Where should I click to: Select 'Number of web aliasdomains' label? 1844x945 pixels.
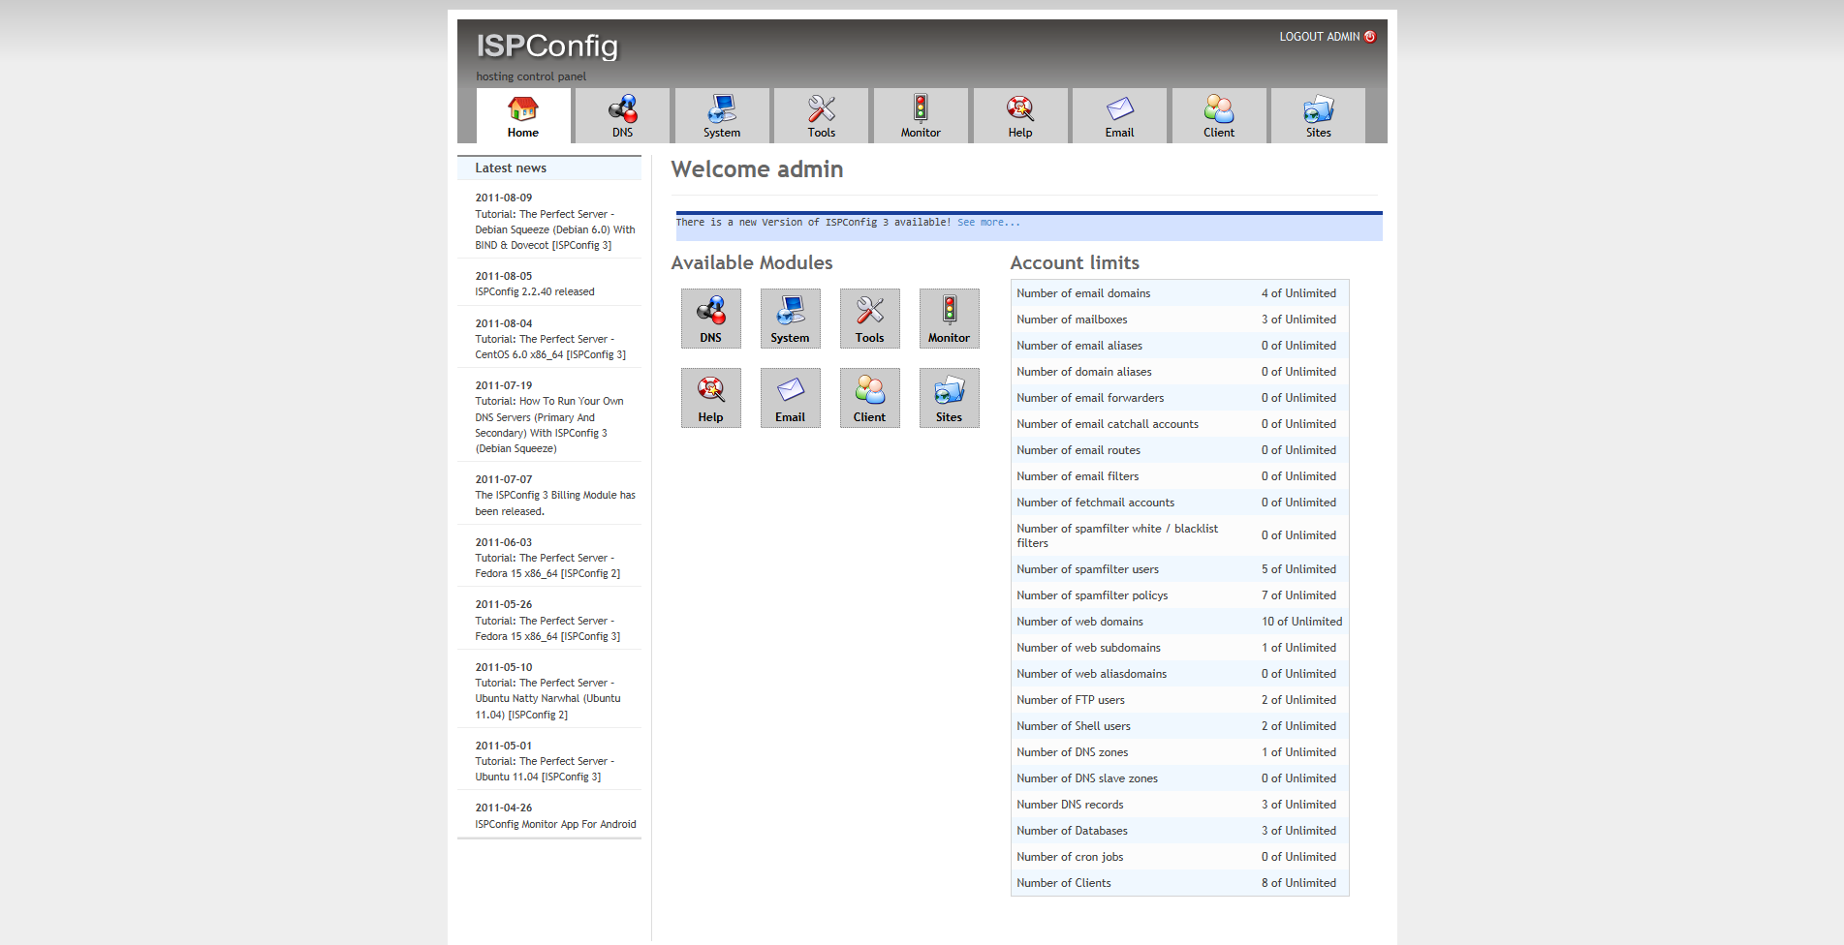(1092, 674)
